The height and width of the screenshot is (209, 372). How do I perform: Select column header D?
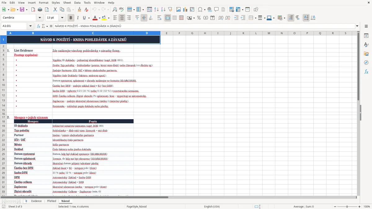pyautogui.click(x=147, y=33)
